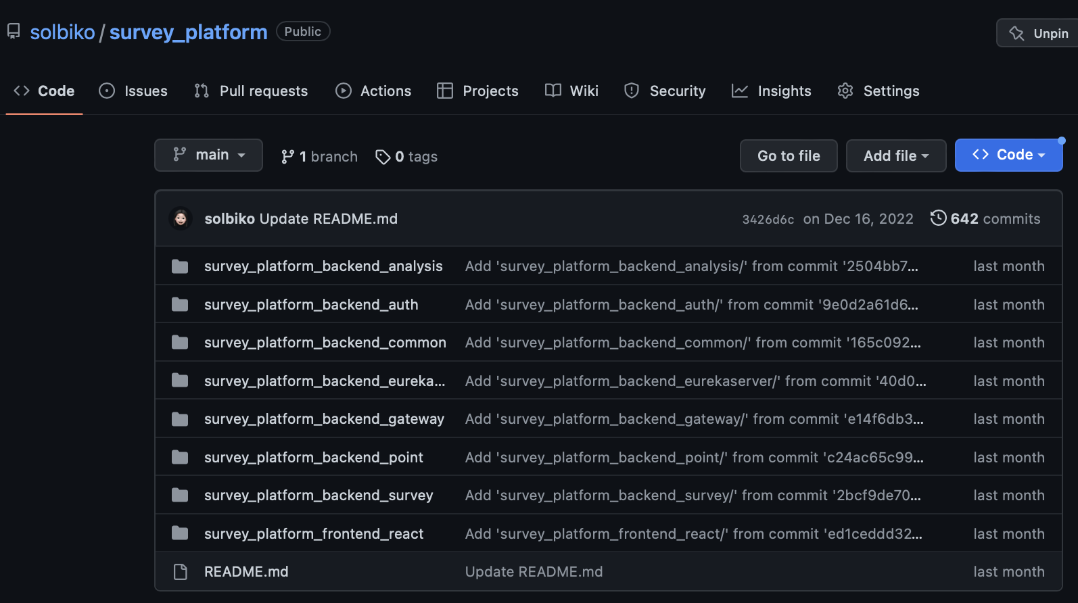Open the Update README.md message in the README.md row
This screenshot has height=603, width=1078.
[x=534, y=572]
